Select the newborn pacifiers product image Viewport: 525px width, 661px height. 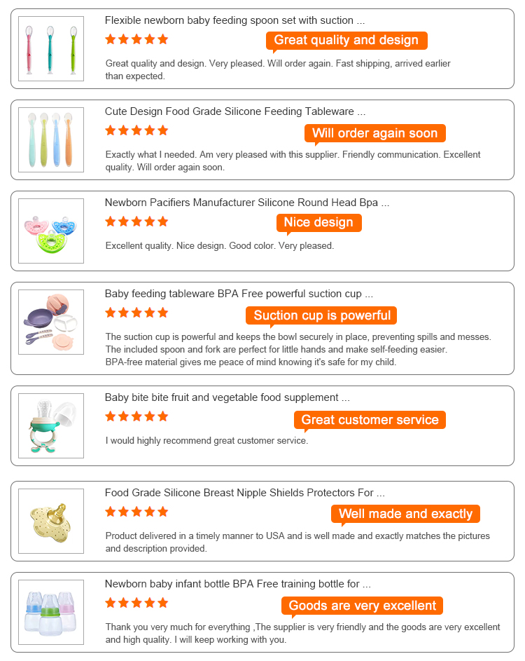coord(51,231)
